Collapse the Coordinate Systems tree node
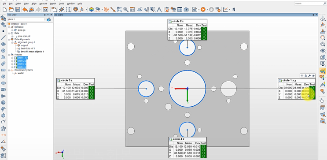This screenshot has width=327, height=160. pyautogui.click(x=9, y=70)
